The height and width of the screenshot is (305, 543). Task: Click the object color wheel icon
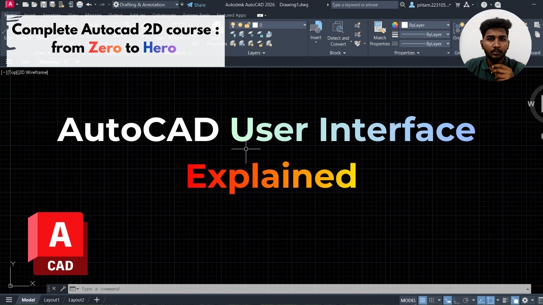coord(395,25)
